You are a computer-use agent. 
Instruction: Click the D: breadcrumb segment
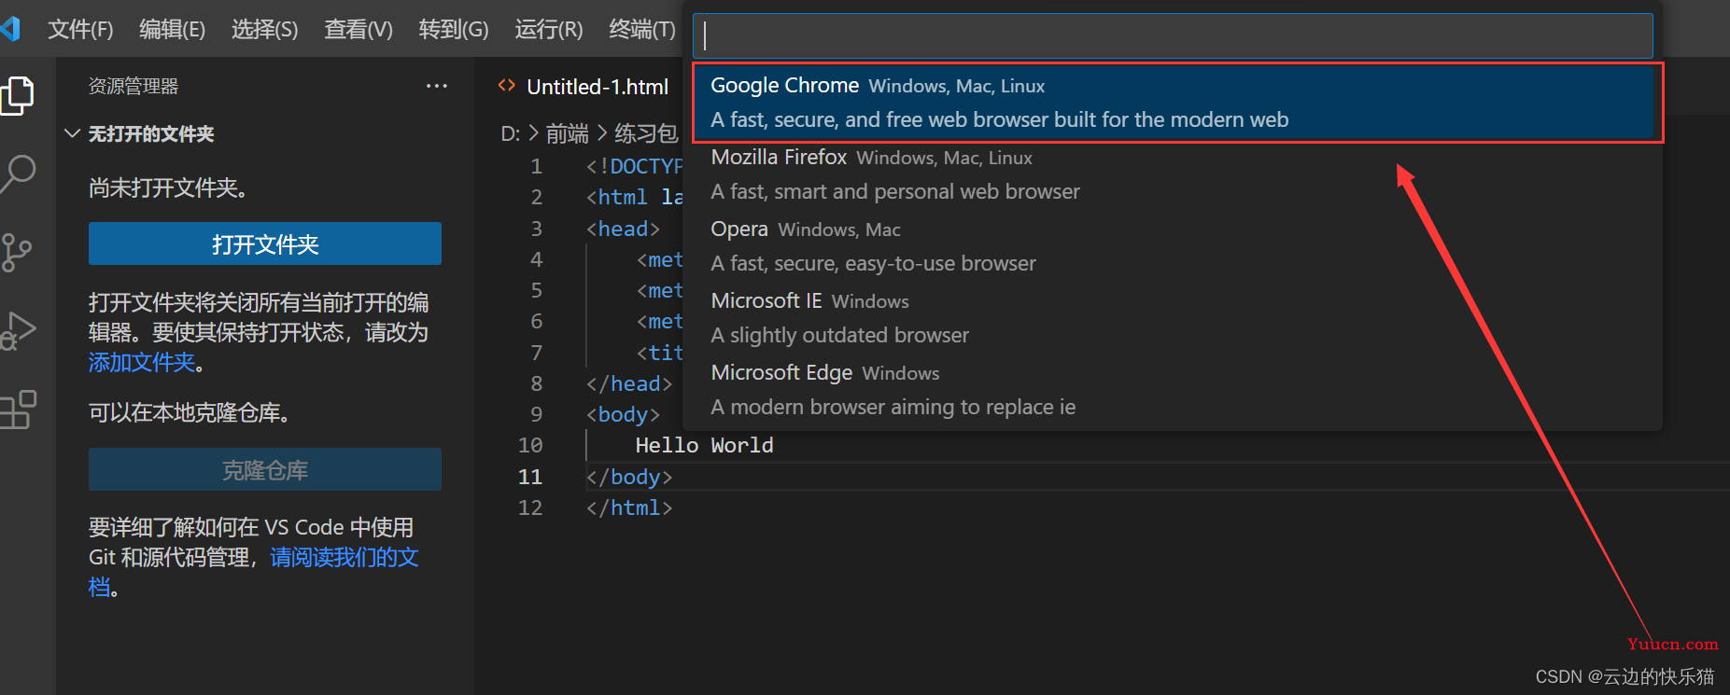coord(511,133)
